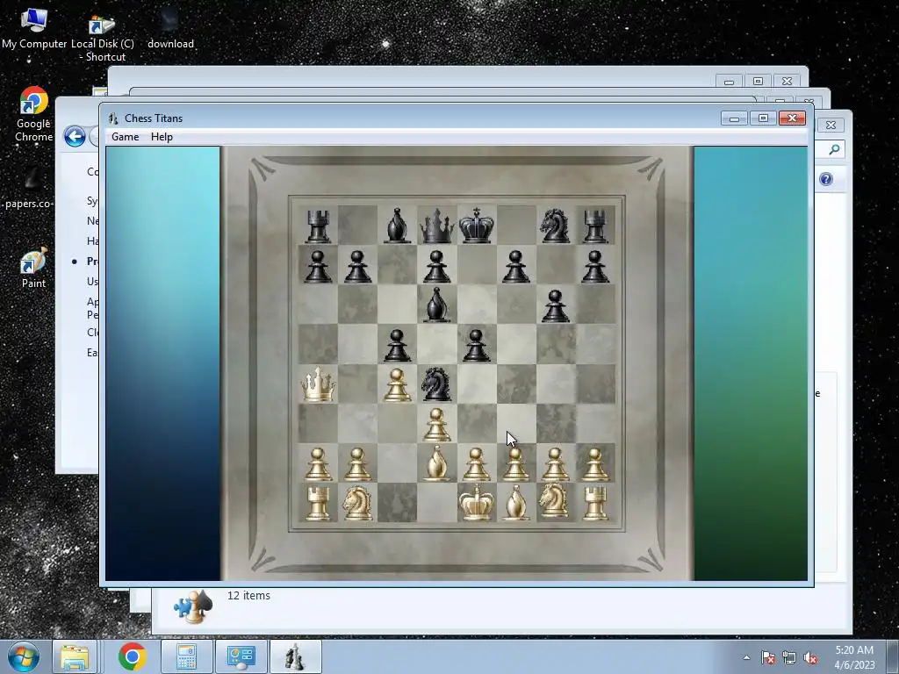Show hidden system tray icons
This screenshot has width=899, height=674.
click(746, 657)
